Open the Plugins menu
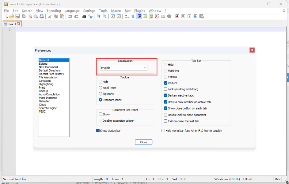The height and width of the screenshot is (184, 289). point(139,11)
